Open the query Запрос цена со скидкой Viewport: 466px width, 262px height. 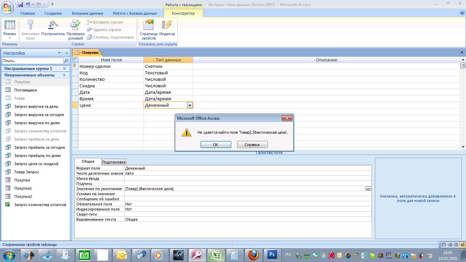click(36, 164)
